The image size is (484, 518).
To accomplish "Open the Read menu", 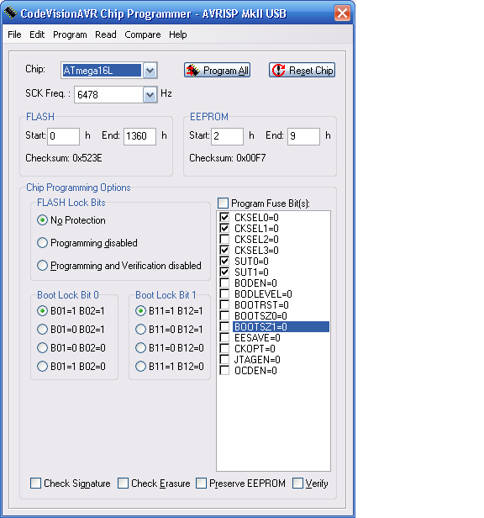I will click(x=106, y=34).
